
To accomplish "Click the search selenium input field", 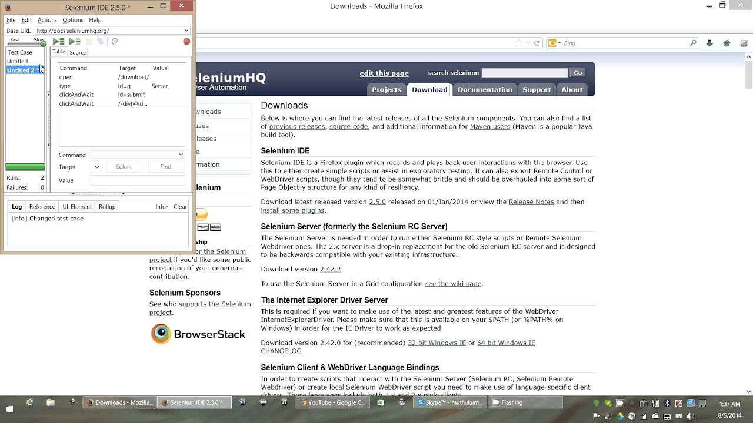I will 524,73.
